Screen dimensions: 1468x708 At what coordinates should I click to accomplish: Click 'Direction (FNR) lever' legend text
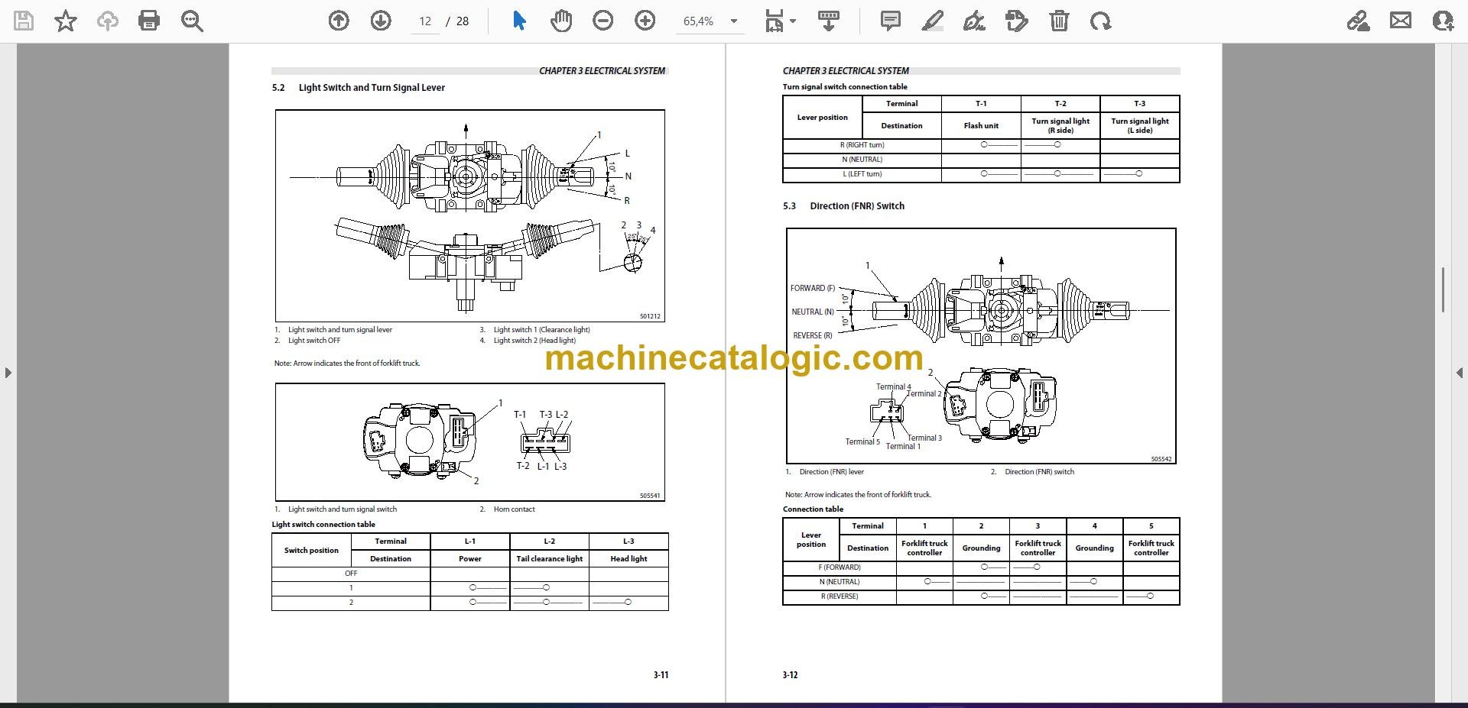pyautogui.click(x=832, y=472)
